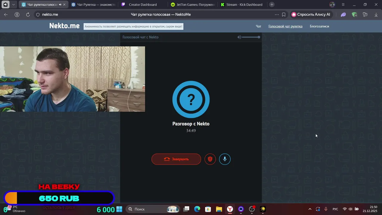Image resolution: width=382 pixels, height=215 pixels.
Task: Open browser sound indicator at top-left
Action: (x=5, y=4)
